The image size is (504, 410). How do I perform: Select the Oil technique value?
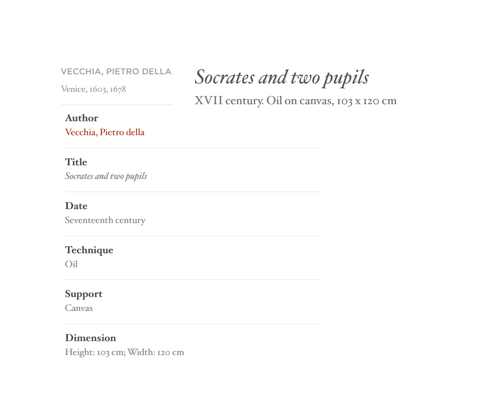tap(71, 264)
